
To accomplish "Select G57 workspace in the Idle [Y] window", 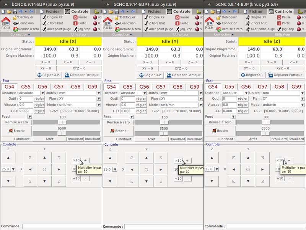I will tap(161, 87).
